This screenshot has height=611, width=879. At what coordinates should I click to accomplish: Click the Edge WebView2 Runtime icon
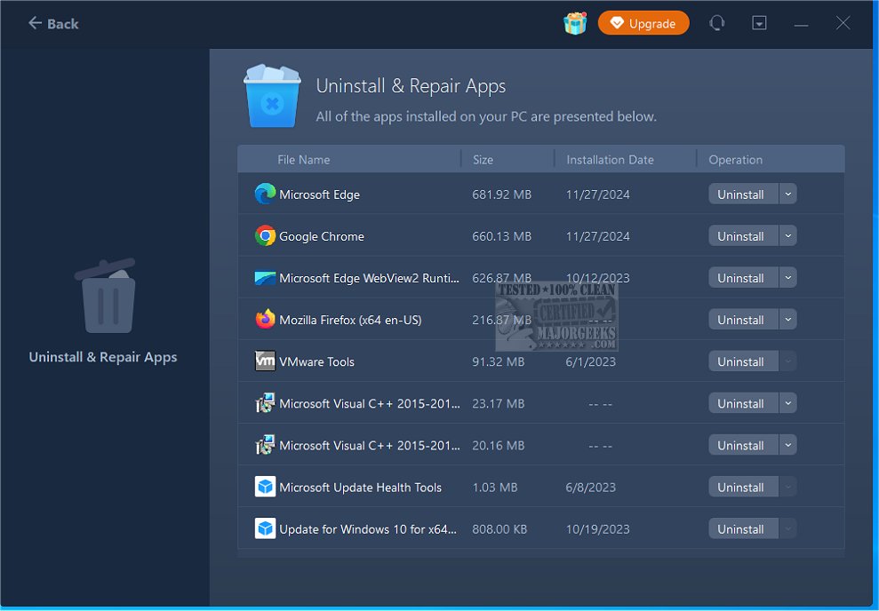[265, 278]
